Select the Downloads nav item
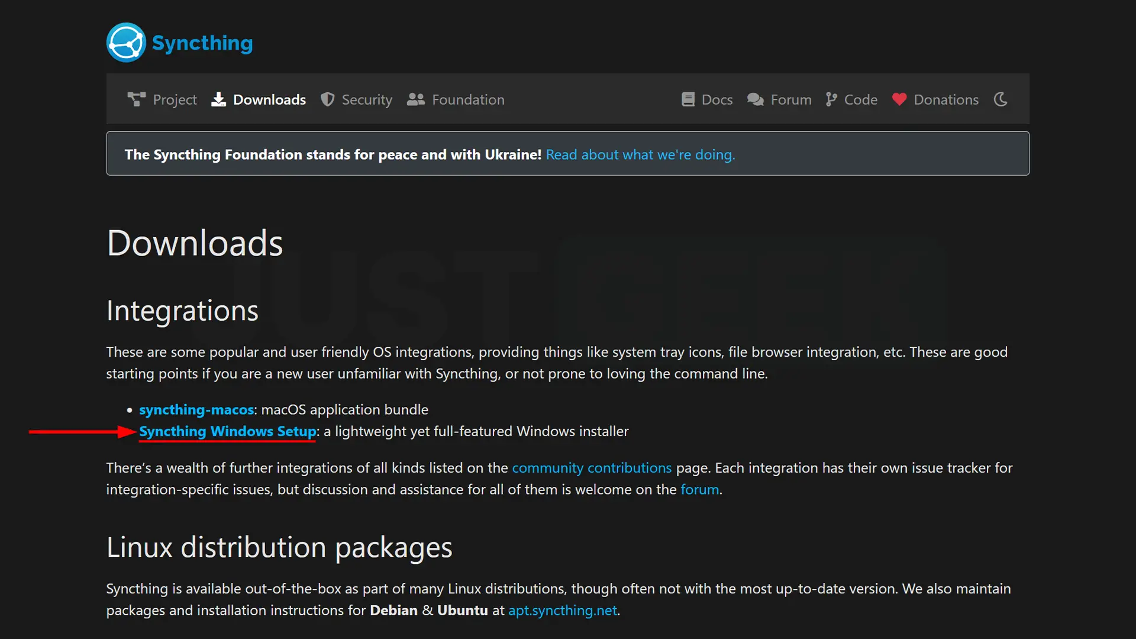This screenshot has height=639, width=1136. click(x=269, y=99)
